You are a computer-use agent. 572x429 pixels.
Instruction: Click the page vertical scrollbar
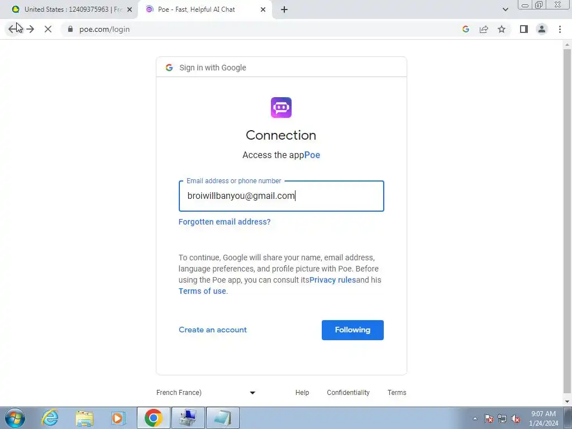(x=567, y=222)
